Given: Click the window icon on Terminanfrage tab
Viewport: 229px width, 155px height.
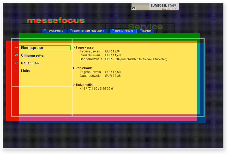Looking at the screenshot, I should tap(45, 31).
